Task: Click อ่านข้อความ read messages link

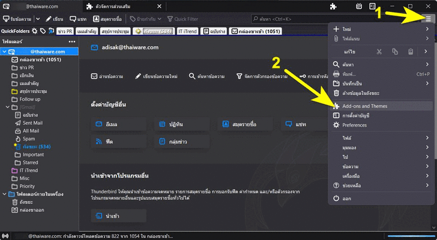Action: (x=107, y=76)
